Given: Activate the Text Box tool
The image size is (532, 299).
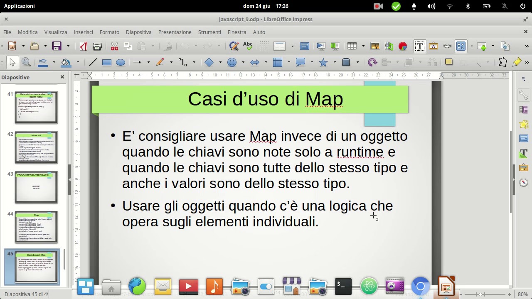Looking at the screenshot, I should (x=420, y=46).
